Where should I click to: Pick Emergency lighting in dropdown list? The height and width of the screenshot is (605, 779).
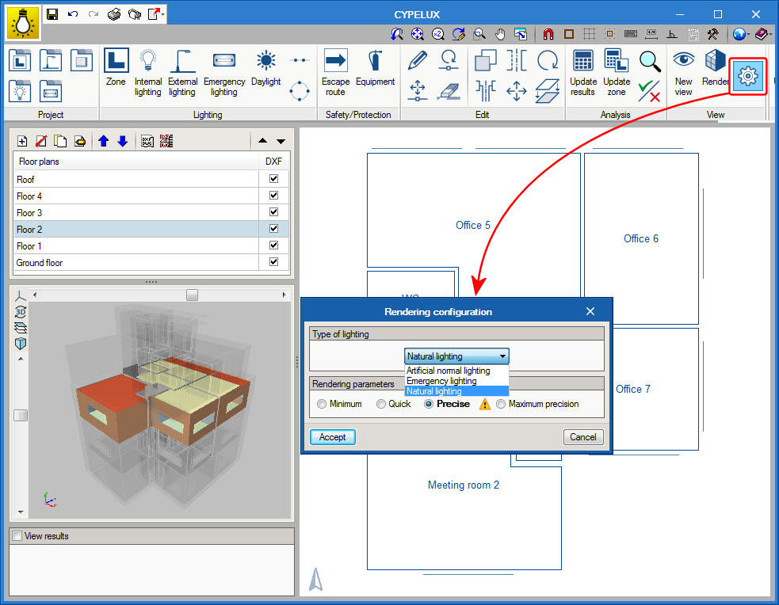click(441, 381)
